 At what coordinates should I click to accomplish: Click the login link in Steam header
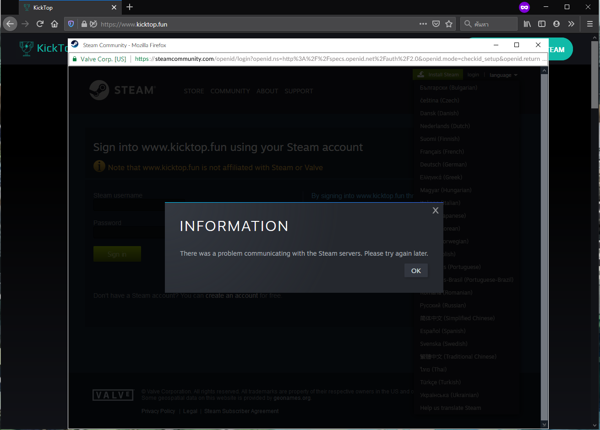coord(473,75)
